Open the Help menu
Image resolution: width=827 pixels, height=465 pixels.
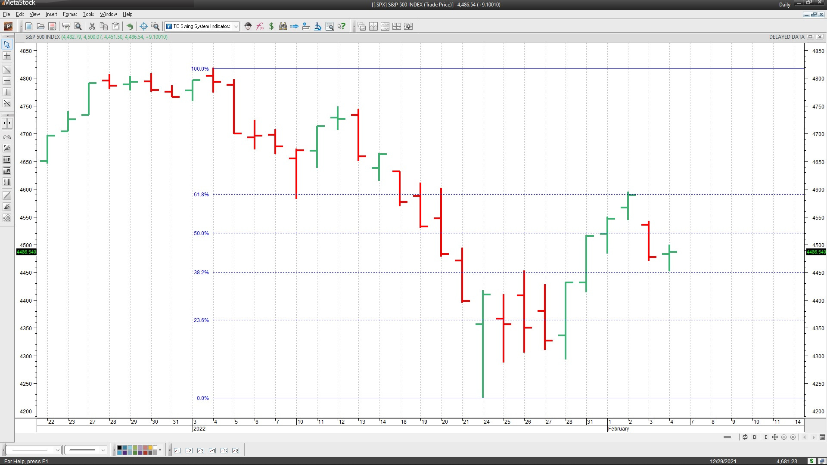coord(127,14)
